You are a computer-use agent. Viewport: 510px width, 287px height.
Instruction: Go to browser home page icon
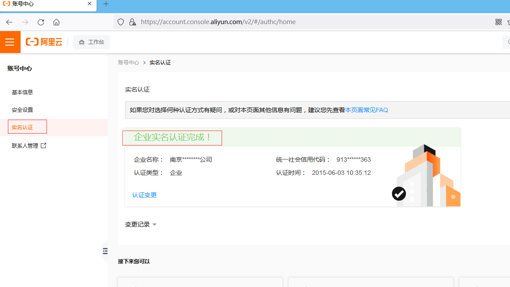point(56,22)
